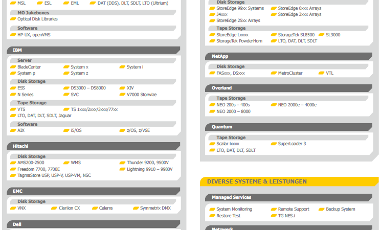This screenshot has height=230, width=381.
Task: Click the StorageTek PowderHorn entry
Action: pyautogui.click(x=239, y=41)
